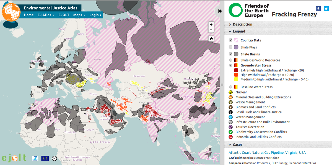Click the Fracking Frenzy map title
This screenshot has width=332, height=165.
click(294, 14)
